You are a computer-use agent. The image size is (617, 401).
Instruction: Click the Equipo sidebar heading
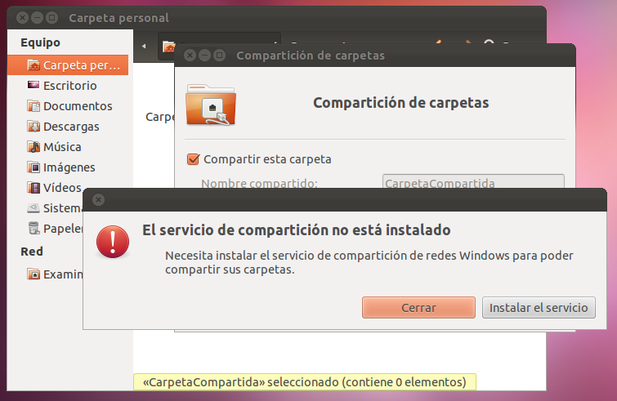click(41, 42)
